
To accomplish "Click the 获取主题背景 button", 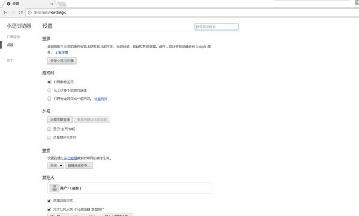I will pyautogui.click(x=60, y=120).
